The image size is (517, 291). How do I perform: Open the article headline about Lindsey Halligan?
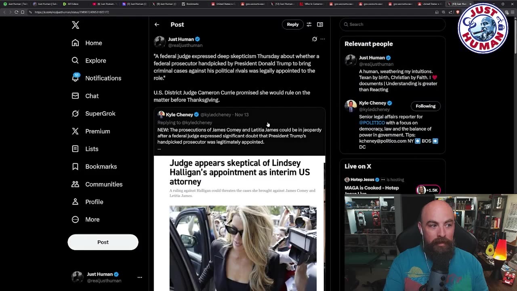[x=240, y=172]
